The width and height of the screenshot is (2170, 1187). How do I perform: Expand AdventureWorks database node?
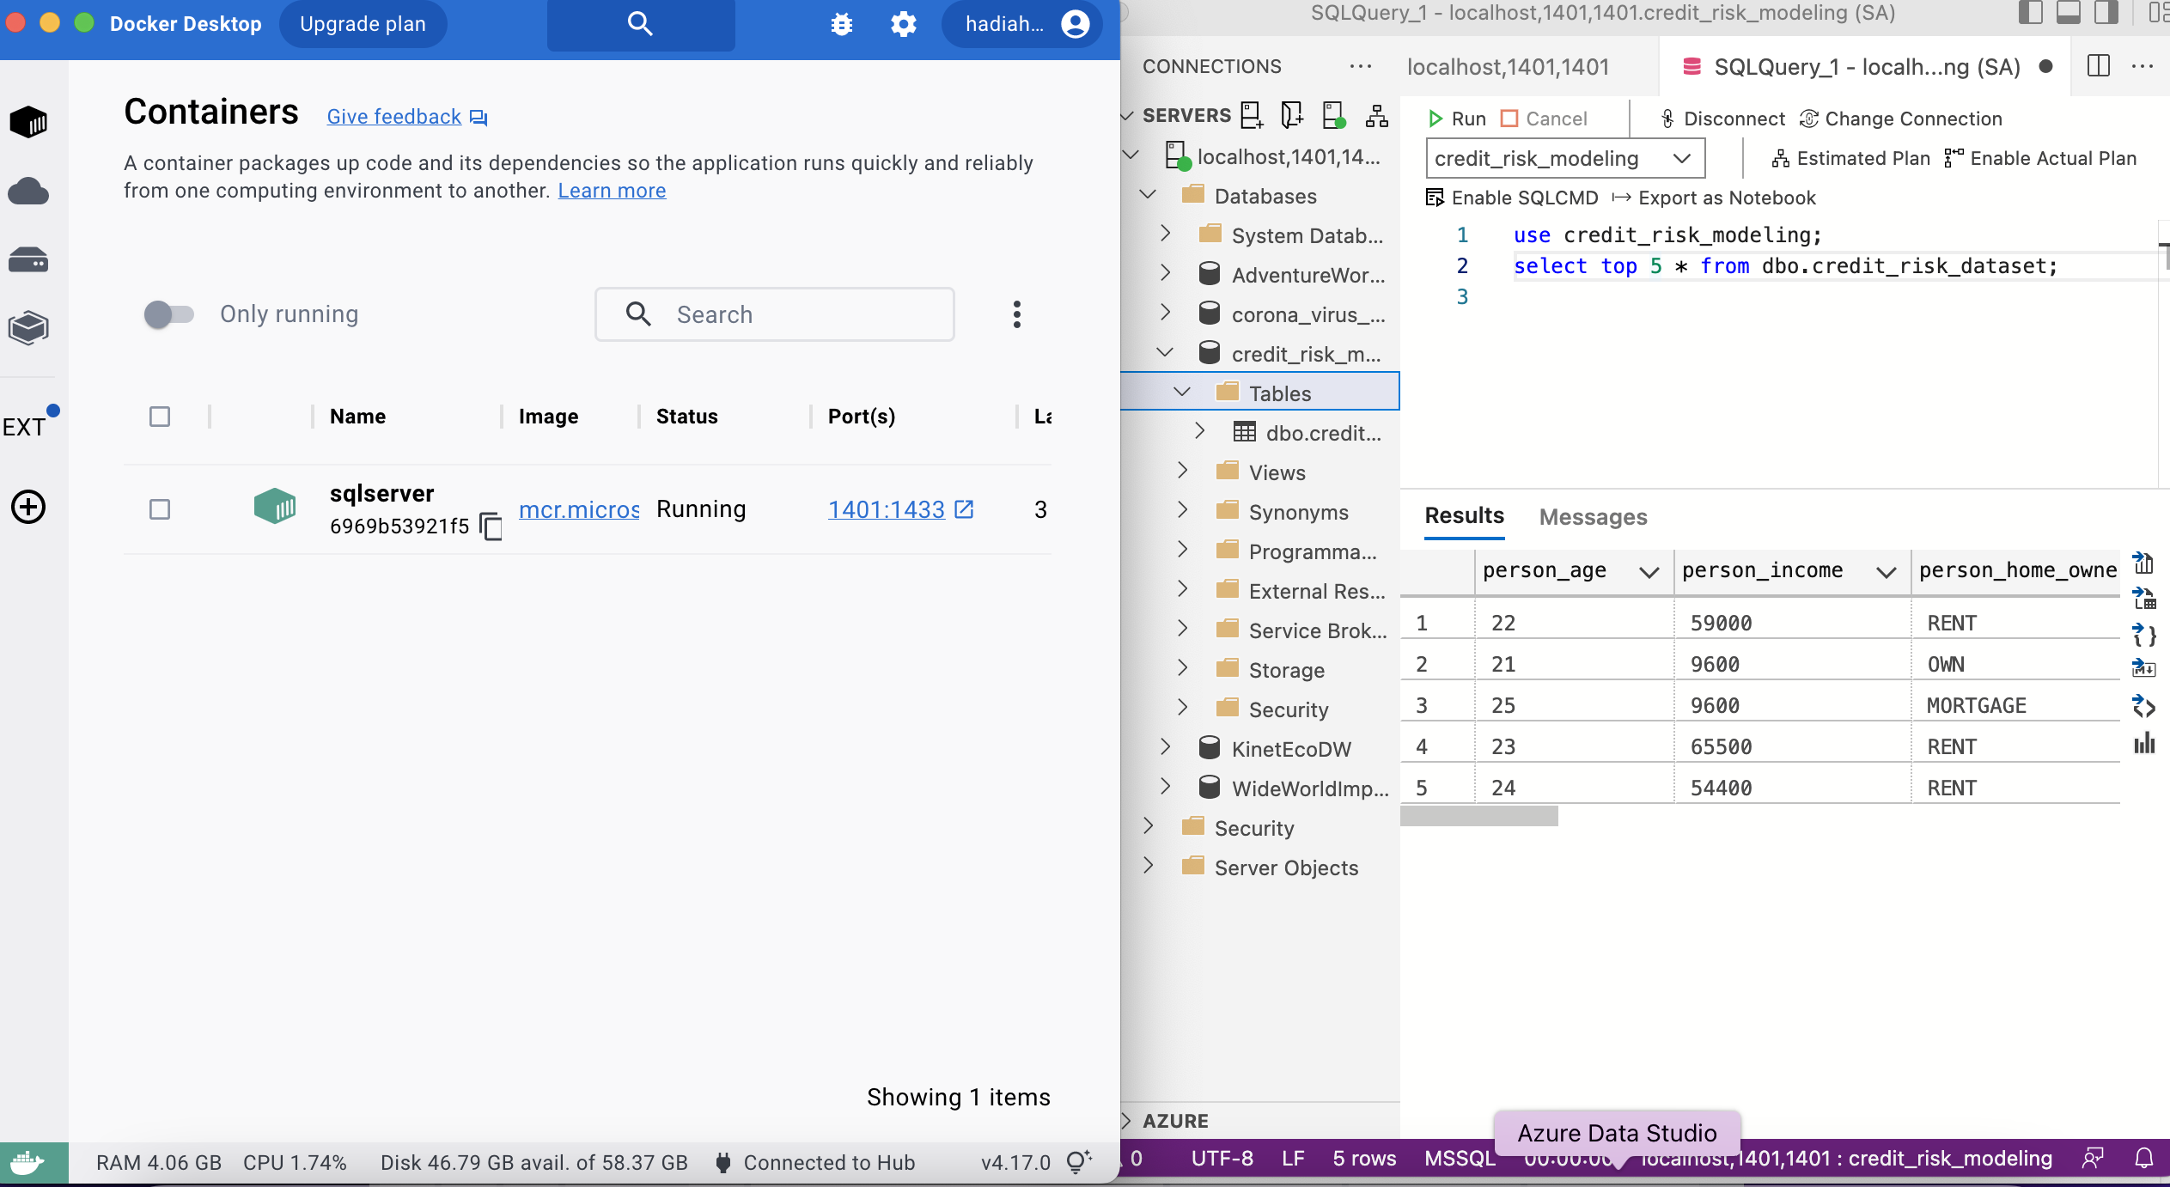coord(1165,272)
